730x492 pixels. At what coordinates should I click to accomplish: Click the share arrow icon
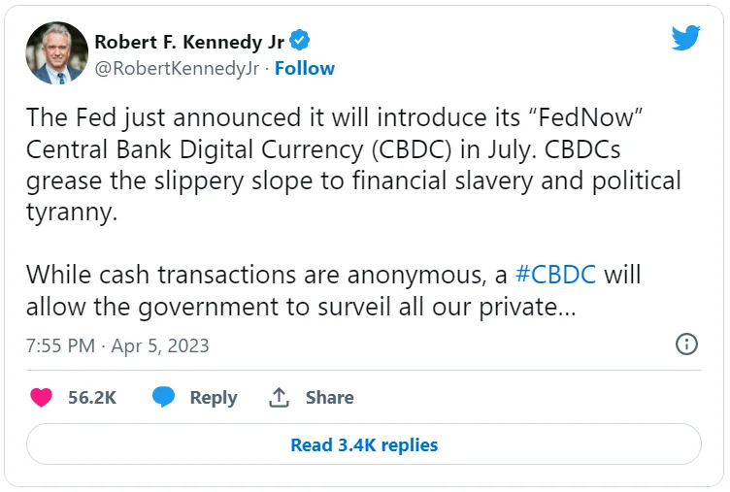coord(280,397)
